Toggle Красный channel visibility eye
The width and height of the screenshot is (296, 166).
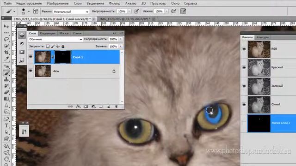click(244, 67)
